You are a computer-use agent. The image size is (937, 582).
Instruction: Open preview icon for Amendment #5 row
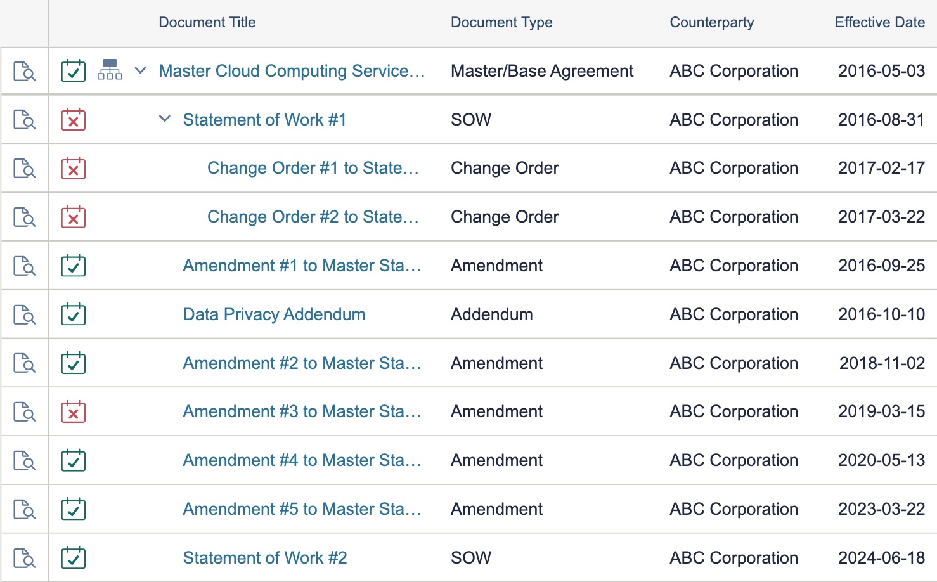(24, 509)
